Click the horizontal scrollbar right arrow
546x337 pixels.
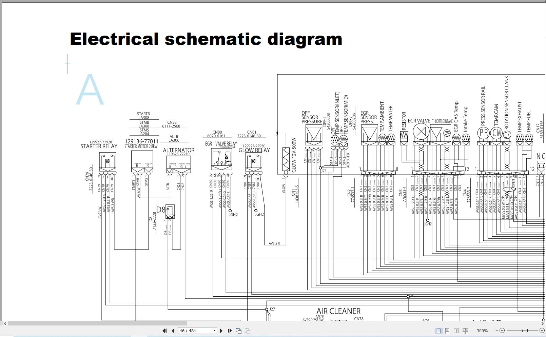click(543, 323)
